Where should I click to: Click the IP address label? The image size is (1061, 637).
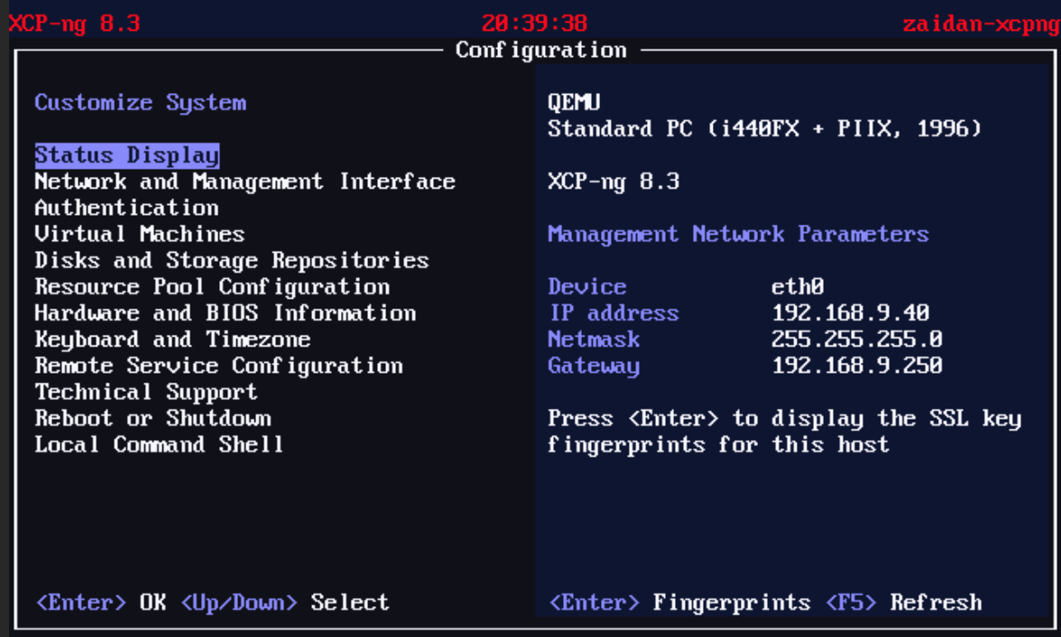click(614, 313)
